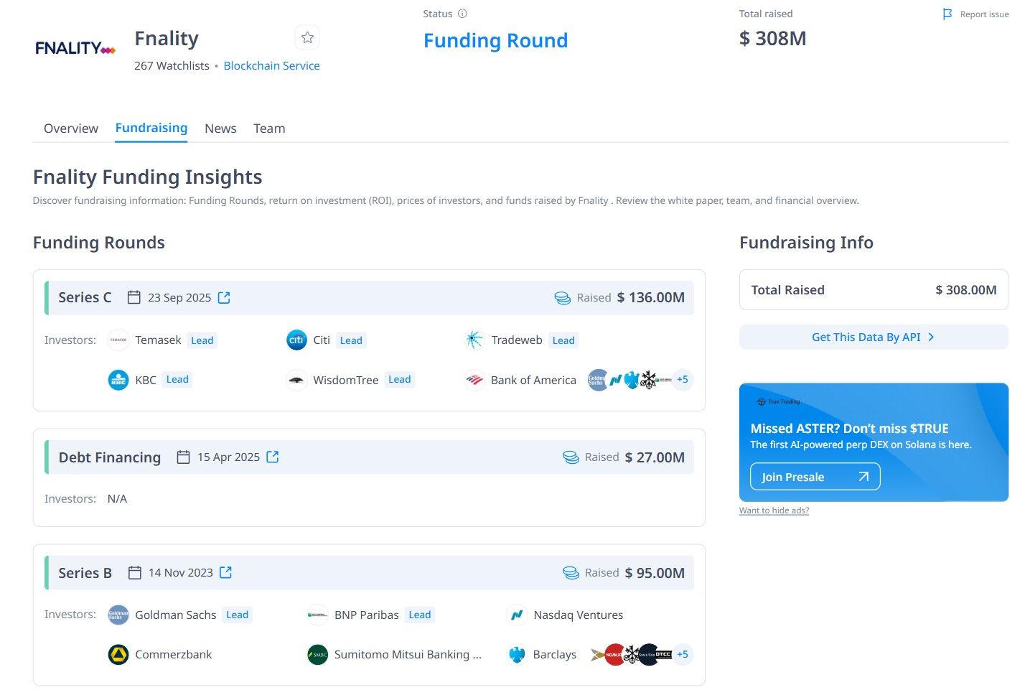Expand +5 more investors in Series B

(683, 654)
